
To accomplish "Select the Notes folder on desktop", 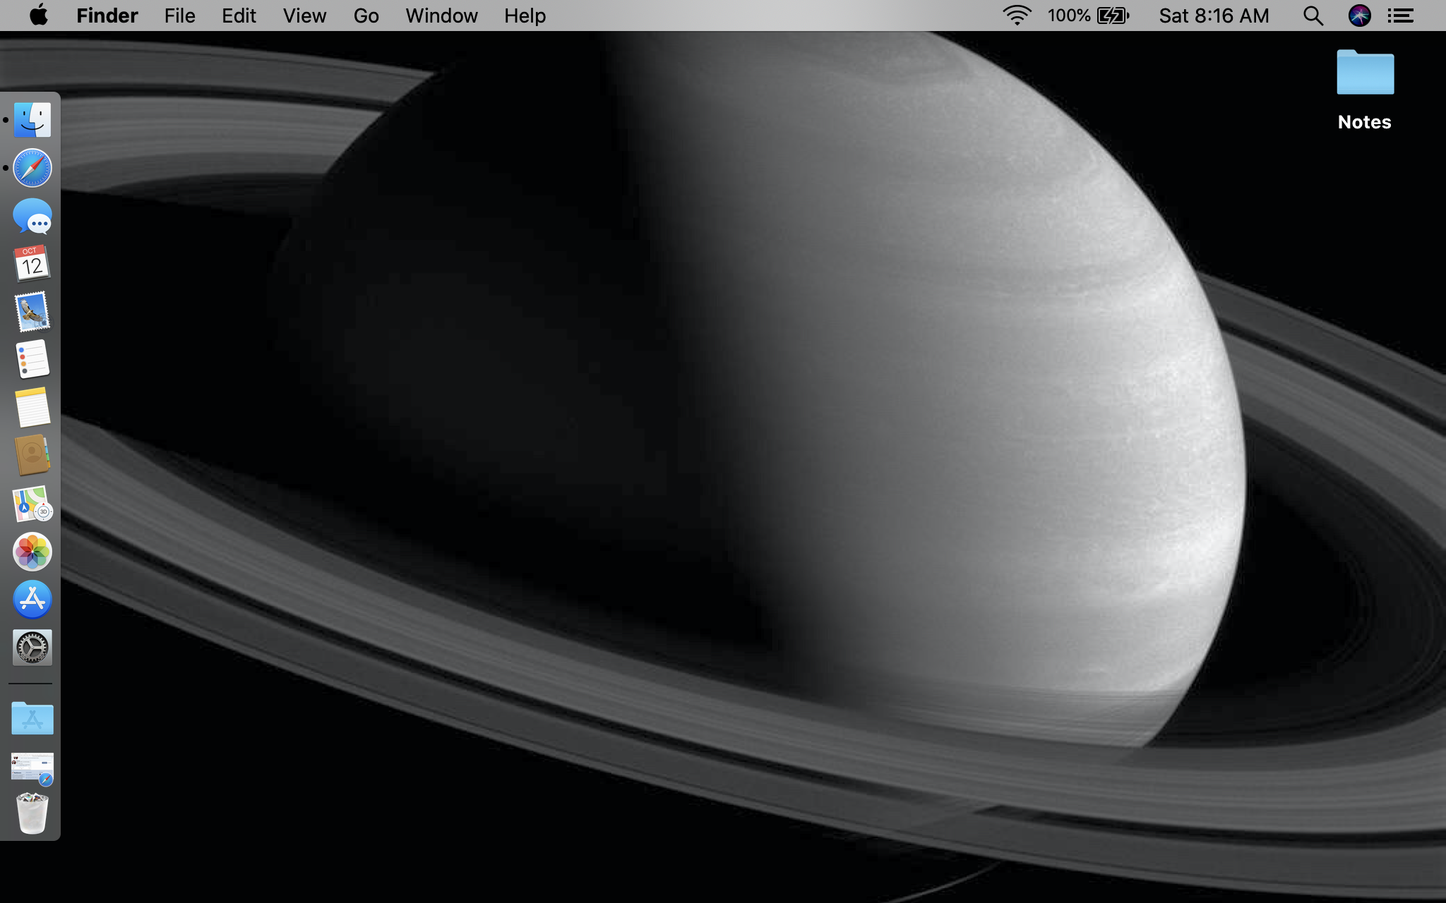I will click(x=1365, y=73).
